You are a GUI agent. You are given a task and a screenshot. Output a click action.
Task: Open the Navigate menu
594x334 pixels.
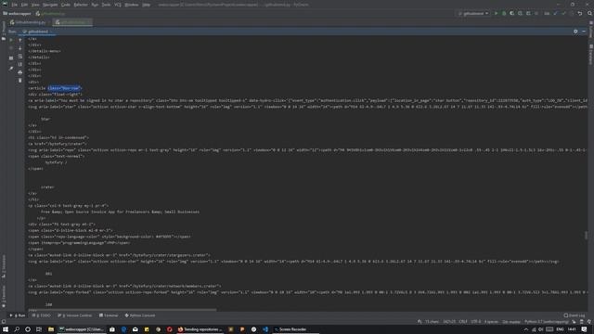(x=50, y=5)
